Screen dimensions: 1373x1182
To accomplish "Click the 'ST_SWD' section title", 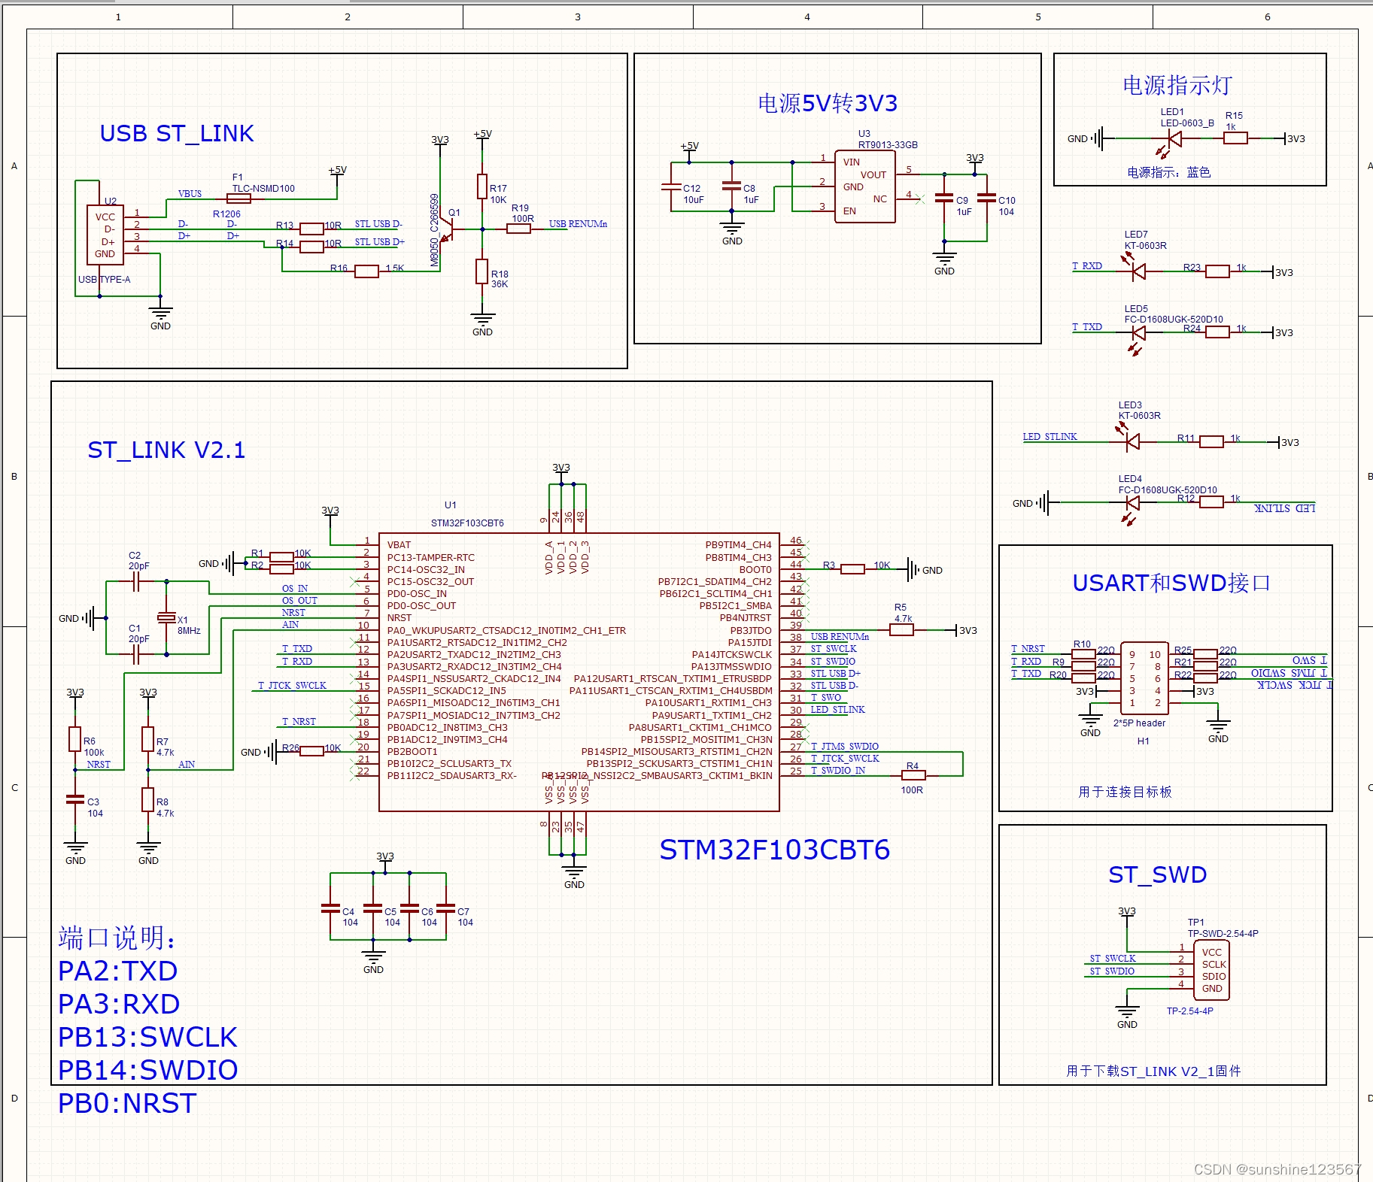I will 1157,874.
